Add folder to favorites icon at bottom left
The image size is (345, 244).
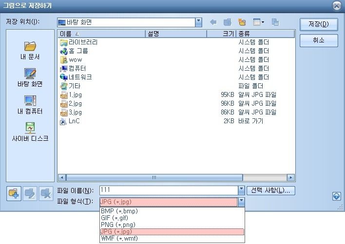[14, 194]
